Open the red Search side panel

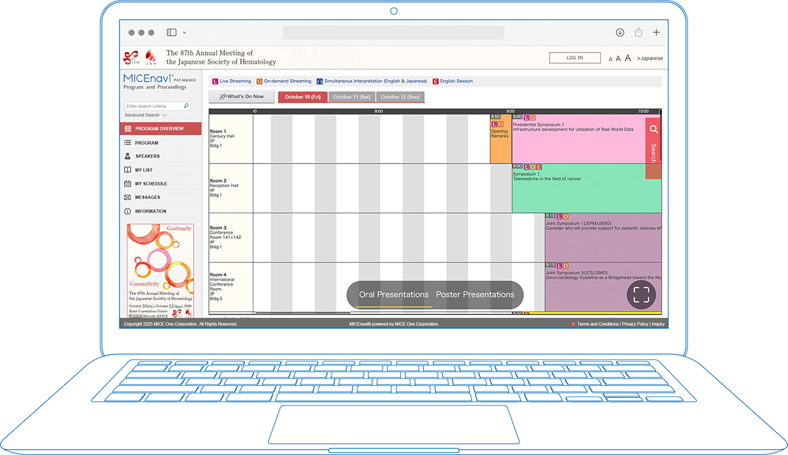653,147
